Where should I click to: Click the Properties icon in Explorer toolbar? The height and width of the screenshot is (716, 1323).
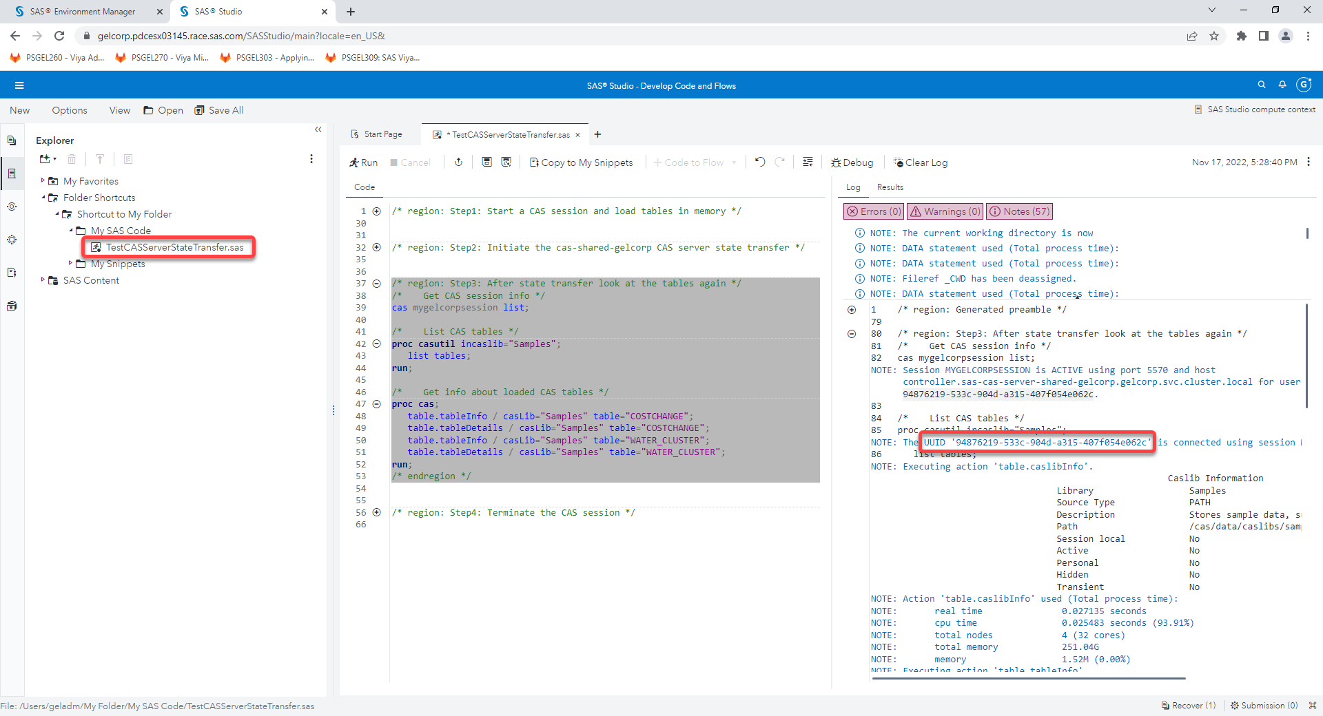point(128,159)
